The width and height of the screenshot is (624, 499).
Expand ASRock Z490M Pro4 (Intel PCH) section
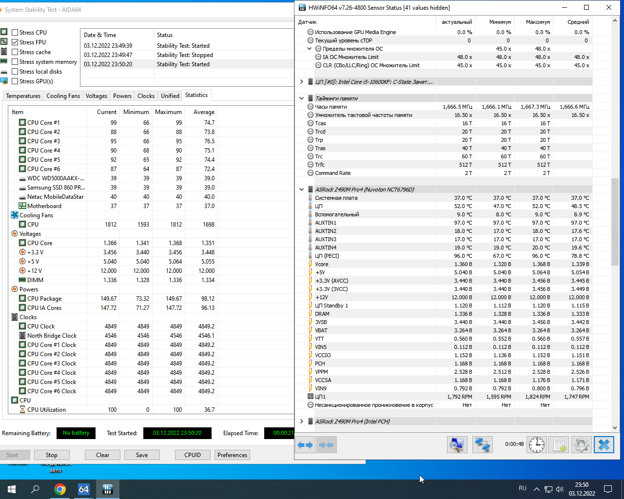coord(301,422)
